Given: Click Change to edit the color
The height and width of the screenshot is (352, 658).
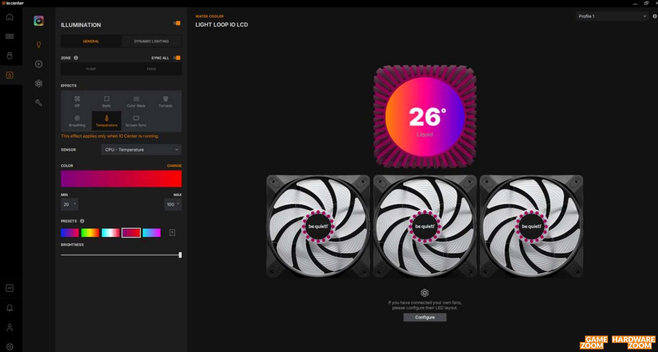Looking at the screenshot, I should 174,166.
